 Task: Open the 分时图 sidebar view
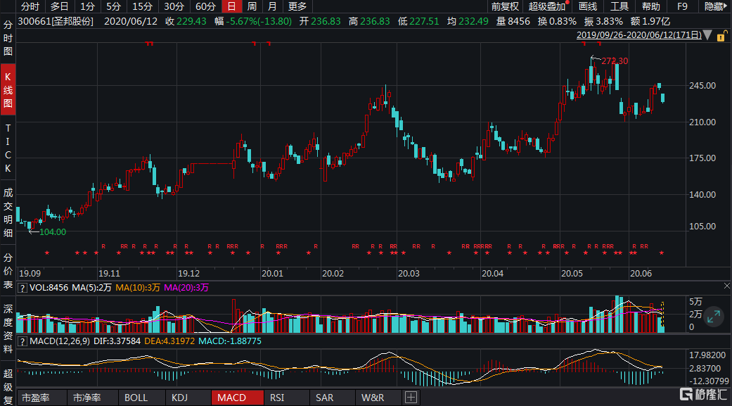pyautogui.click(x=8, y=38)
